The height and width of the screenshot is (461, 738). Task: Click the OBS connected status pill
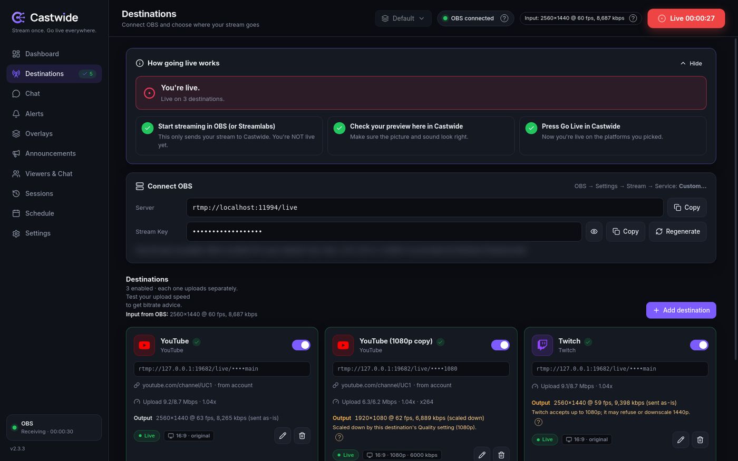coord(475,18)
